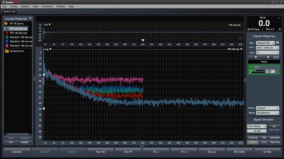The height and width of the screenshot is (159, 284).
Task: Click the Data Bar button
Action: [17, 152]
